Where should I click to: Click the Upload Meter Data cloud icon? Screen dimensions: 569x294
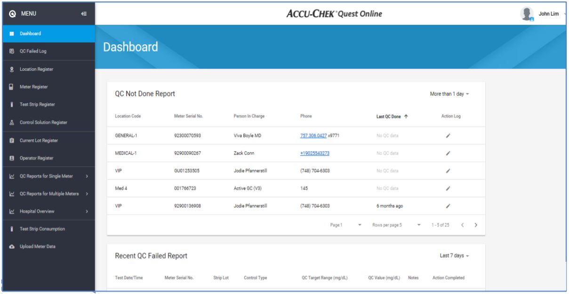tap(11, 247)
